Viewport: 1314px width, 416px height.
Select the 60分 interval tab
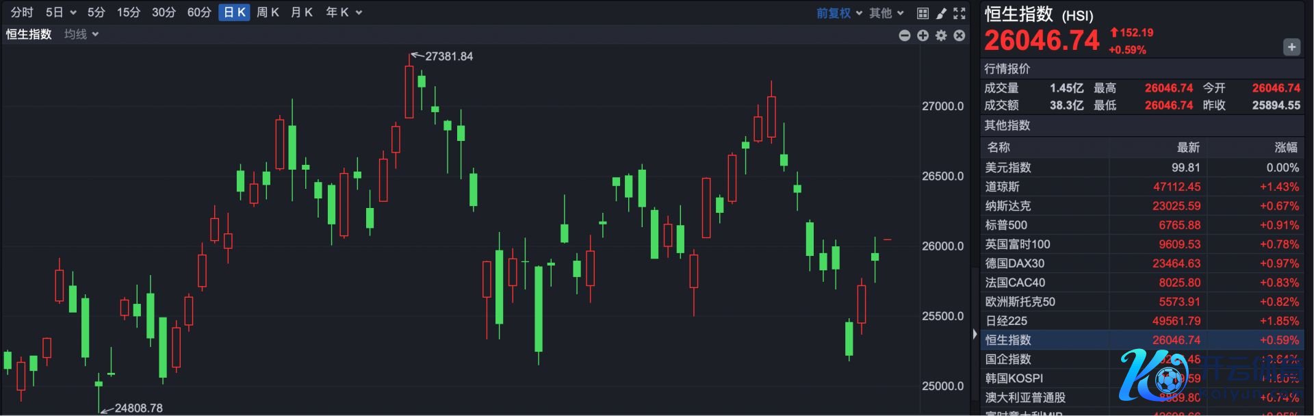(199, 12)
